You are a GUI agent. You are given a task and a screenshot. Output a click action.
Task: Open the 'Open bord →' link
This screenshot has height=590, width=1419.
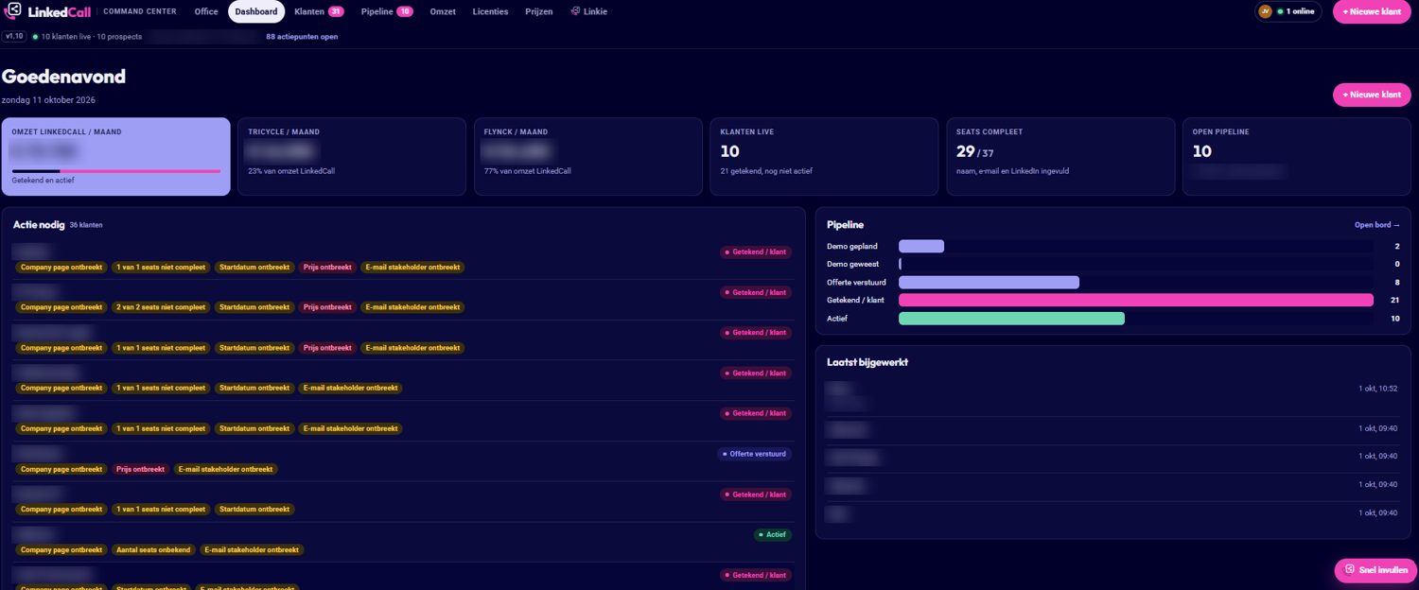(x=1377, y=225)
